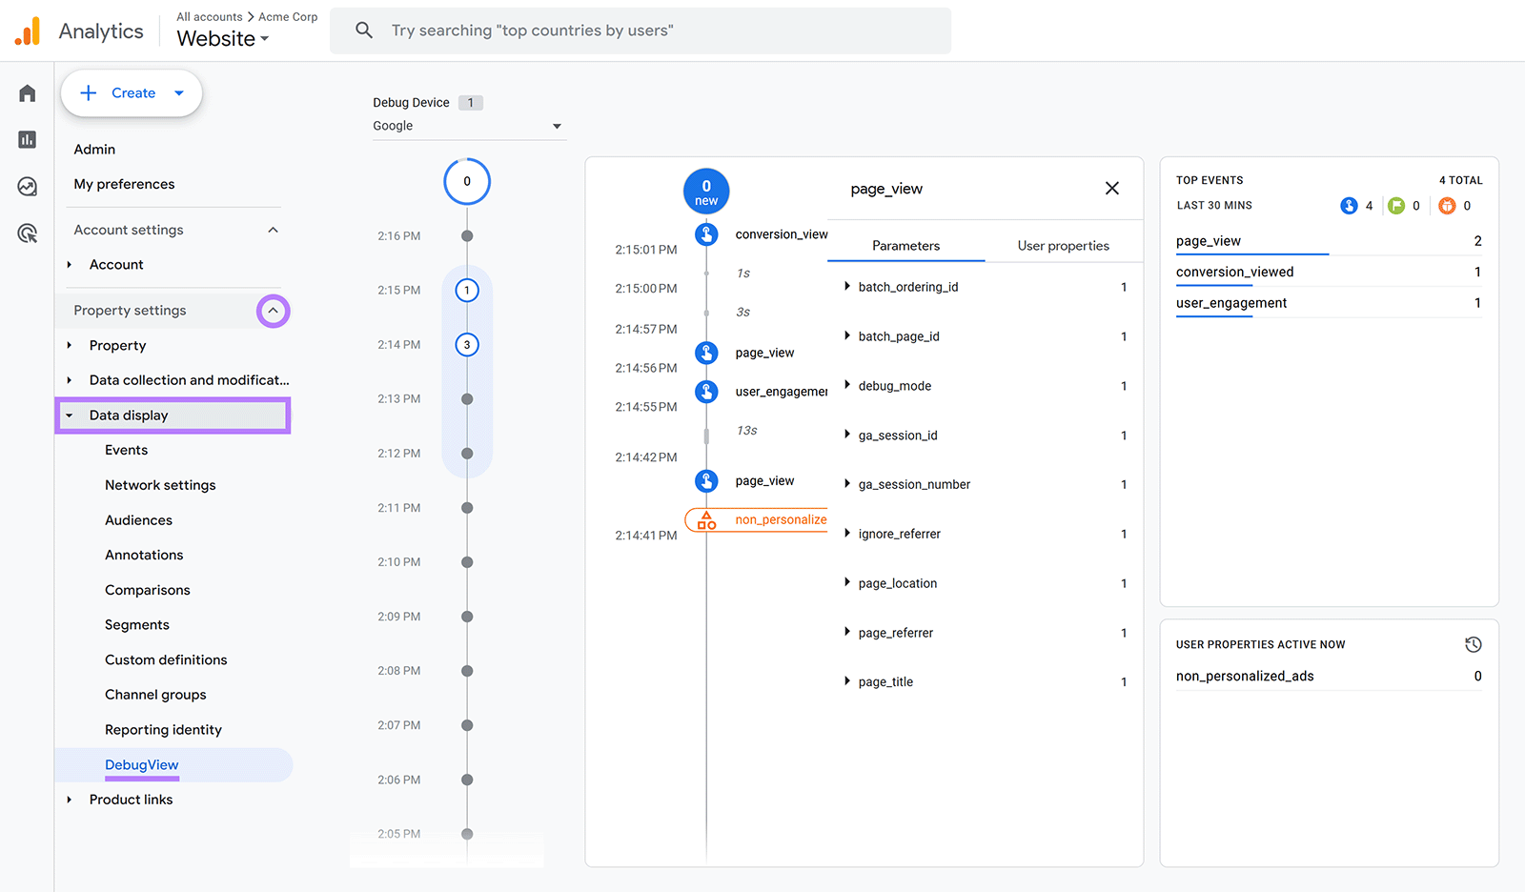Open the Debug Device Google dropdown
The height and width of the screenshot is (892, 1525).
(x=468, y=126)
